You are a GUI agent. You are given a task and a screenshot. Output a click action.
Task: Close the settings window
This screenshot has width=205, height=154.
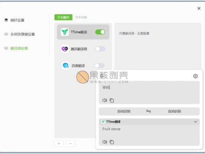click(x=199, y=9)
